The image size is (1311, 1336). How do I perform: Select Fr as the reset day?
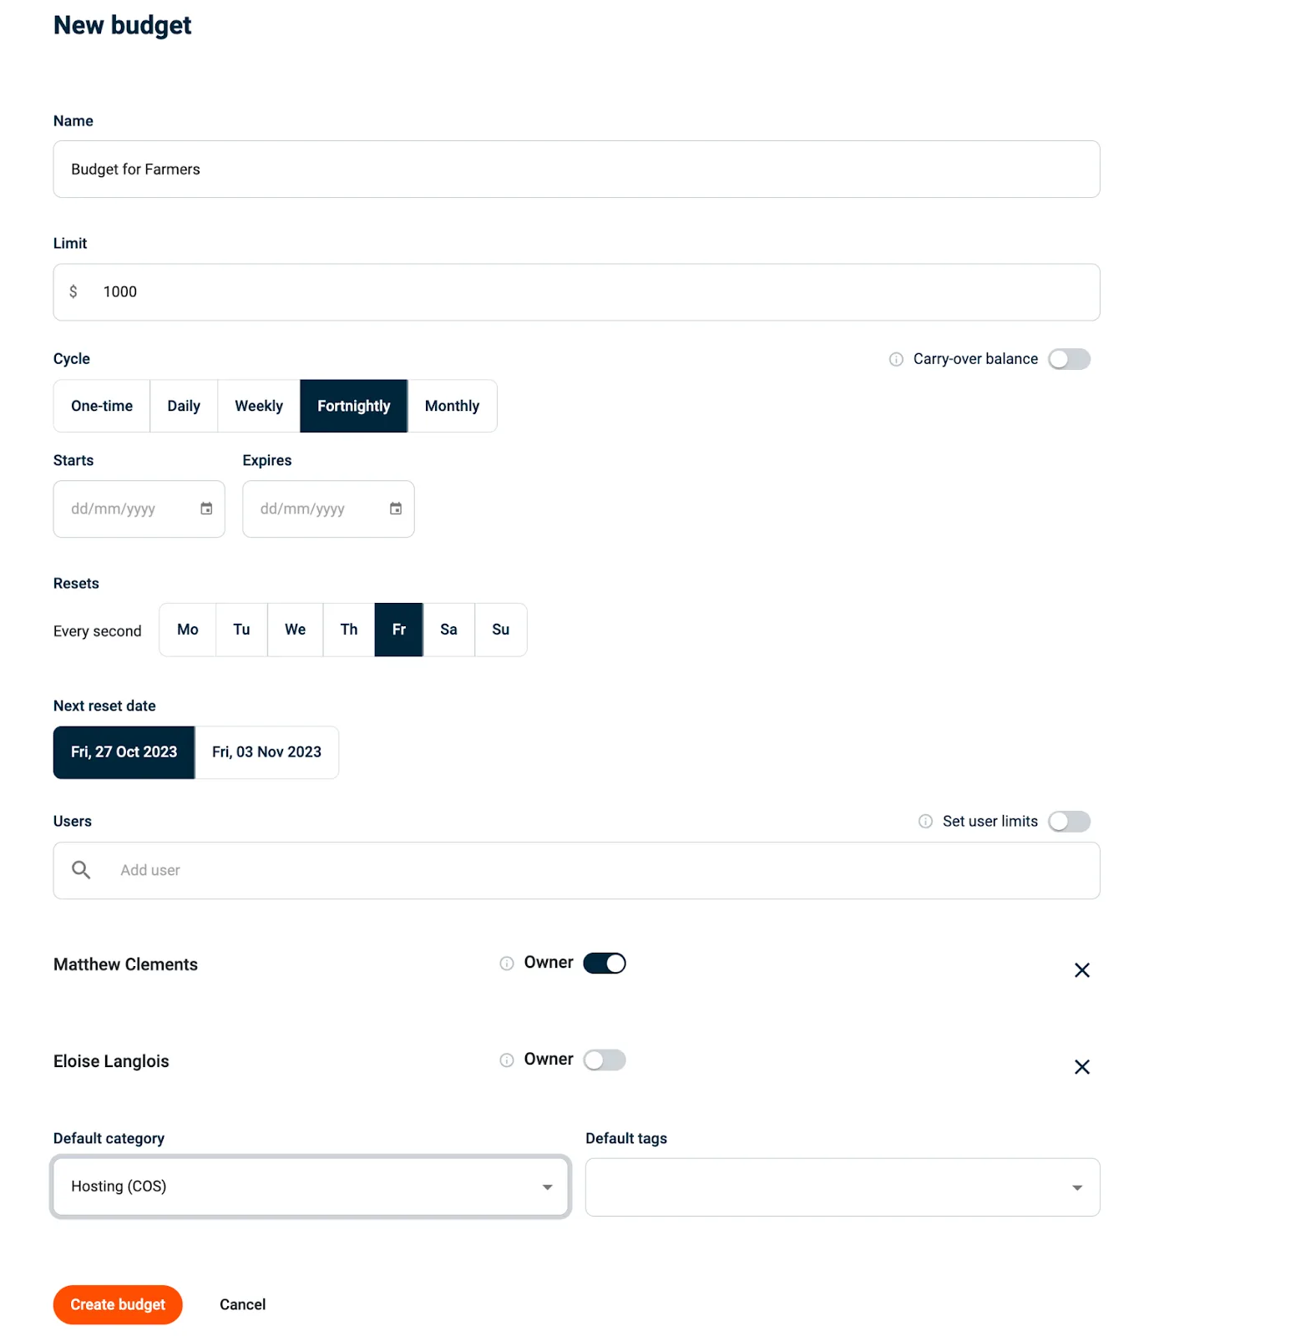[x=399, y=630]
